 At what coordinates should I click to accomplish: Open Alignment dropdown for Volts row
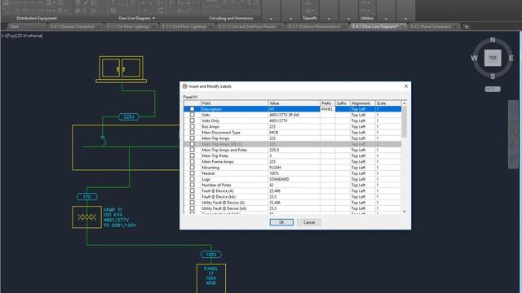coord(362,115)
